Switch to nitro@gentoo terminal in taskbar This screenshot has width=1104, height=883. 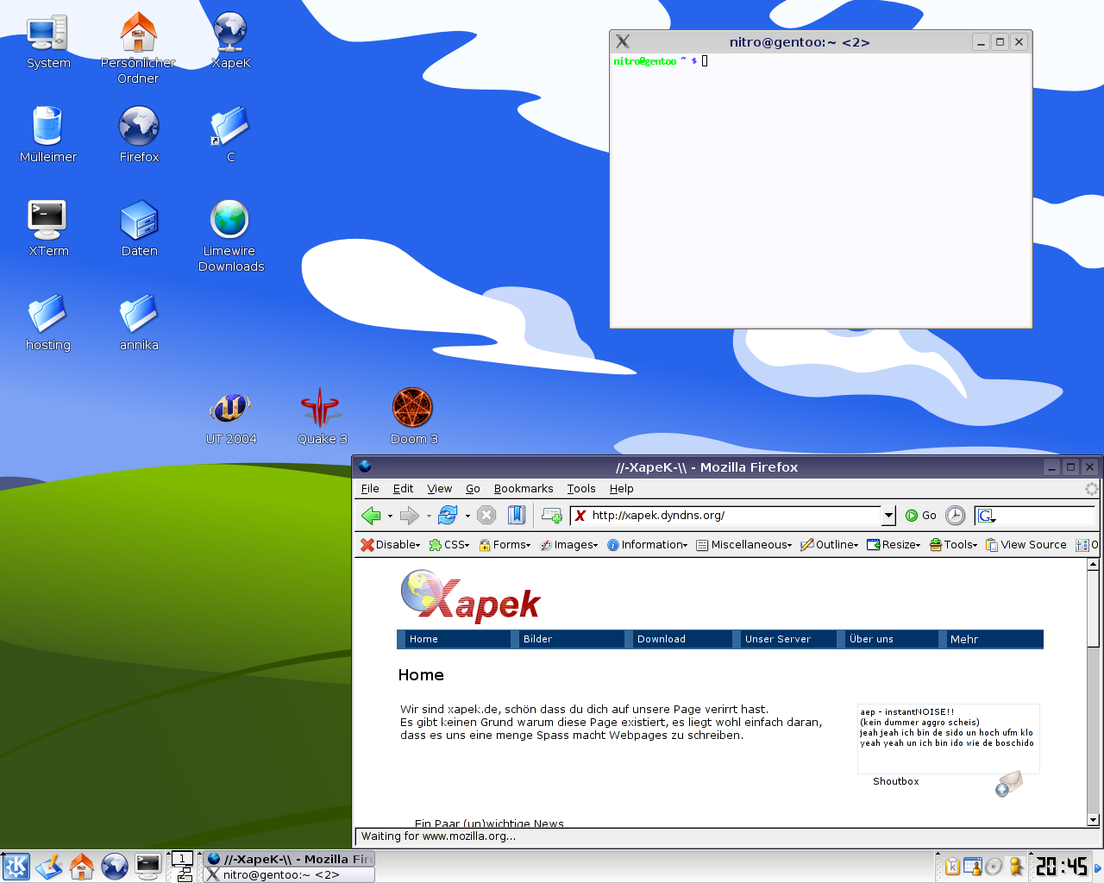click(x=289, y=874)
